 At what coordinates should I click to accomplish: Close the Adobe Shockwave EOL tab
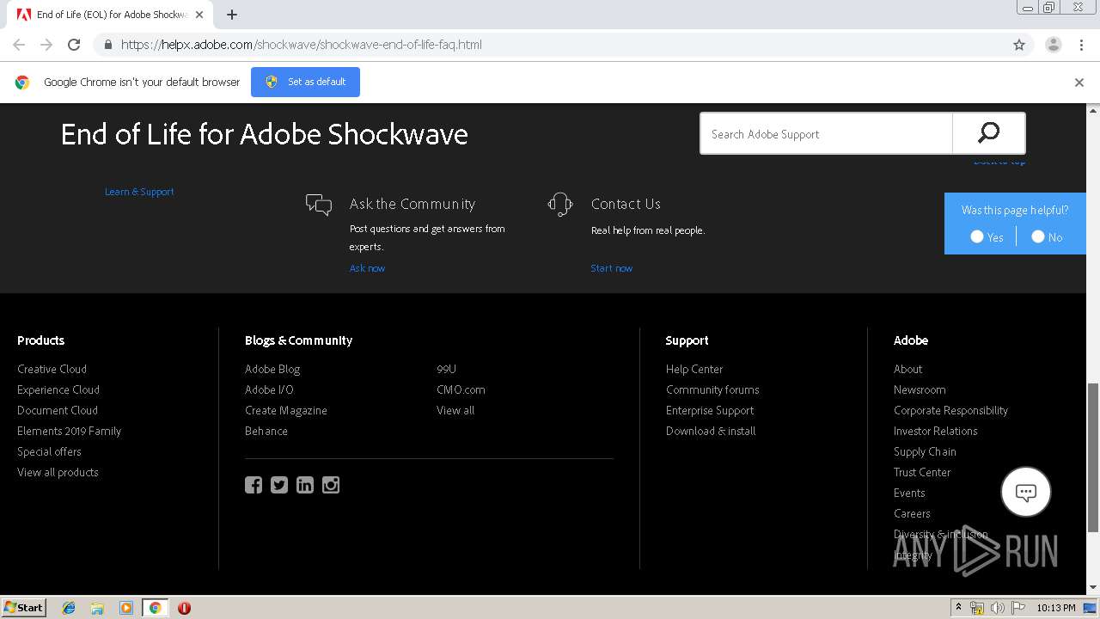pos(199,15)
